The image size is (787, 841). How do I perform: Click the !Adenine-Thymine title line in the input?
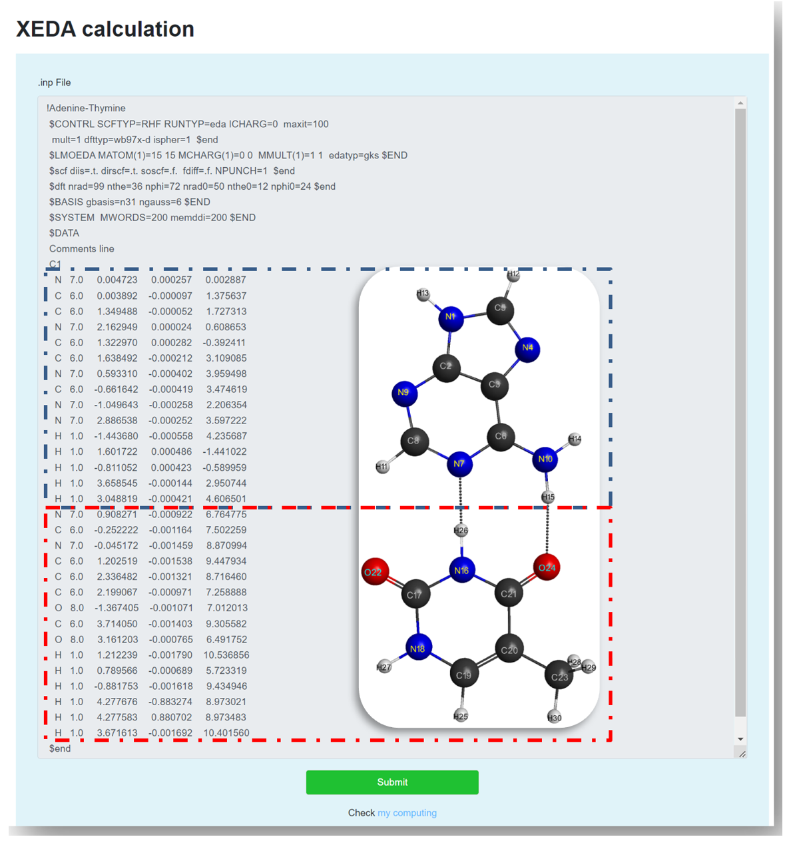(87, 108)
